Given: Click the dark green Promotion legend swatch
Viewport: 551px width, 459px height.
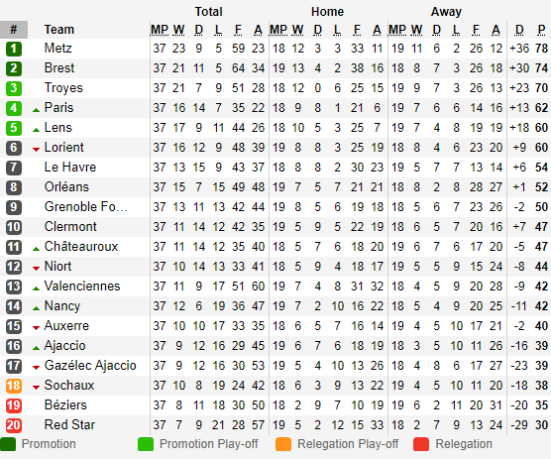Looking at the screenshot, I should 8,444.
